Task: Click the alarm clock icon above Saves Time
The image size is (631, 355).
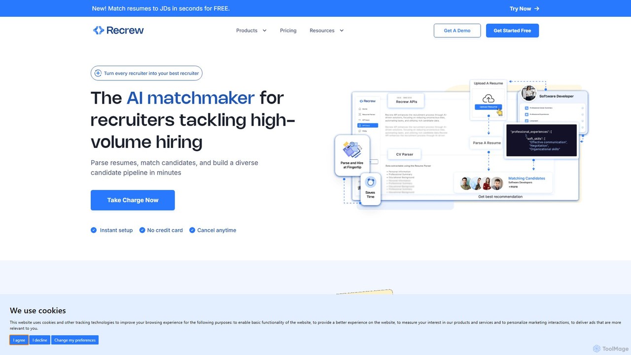Action: pos(370,182)
